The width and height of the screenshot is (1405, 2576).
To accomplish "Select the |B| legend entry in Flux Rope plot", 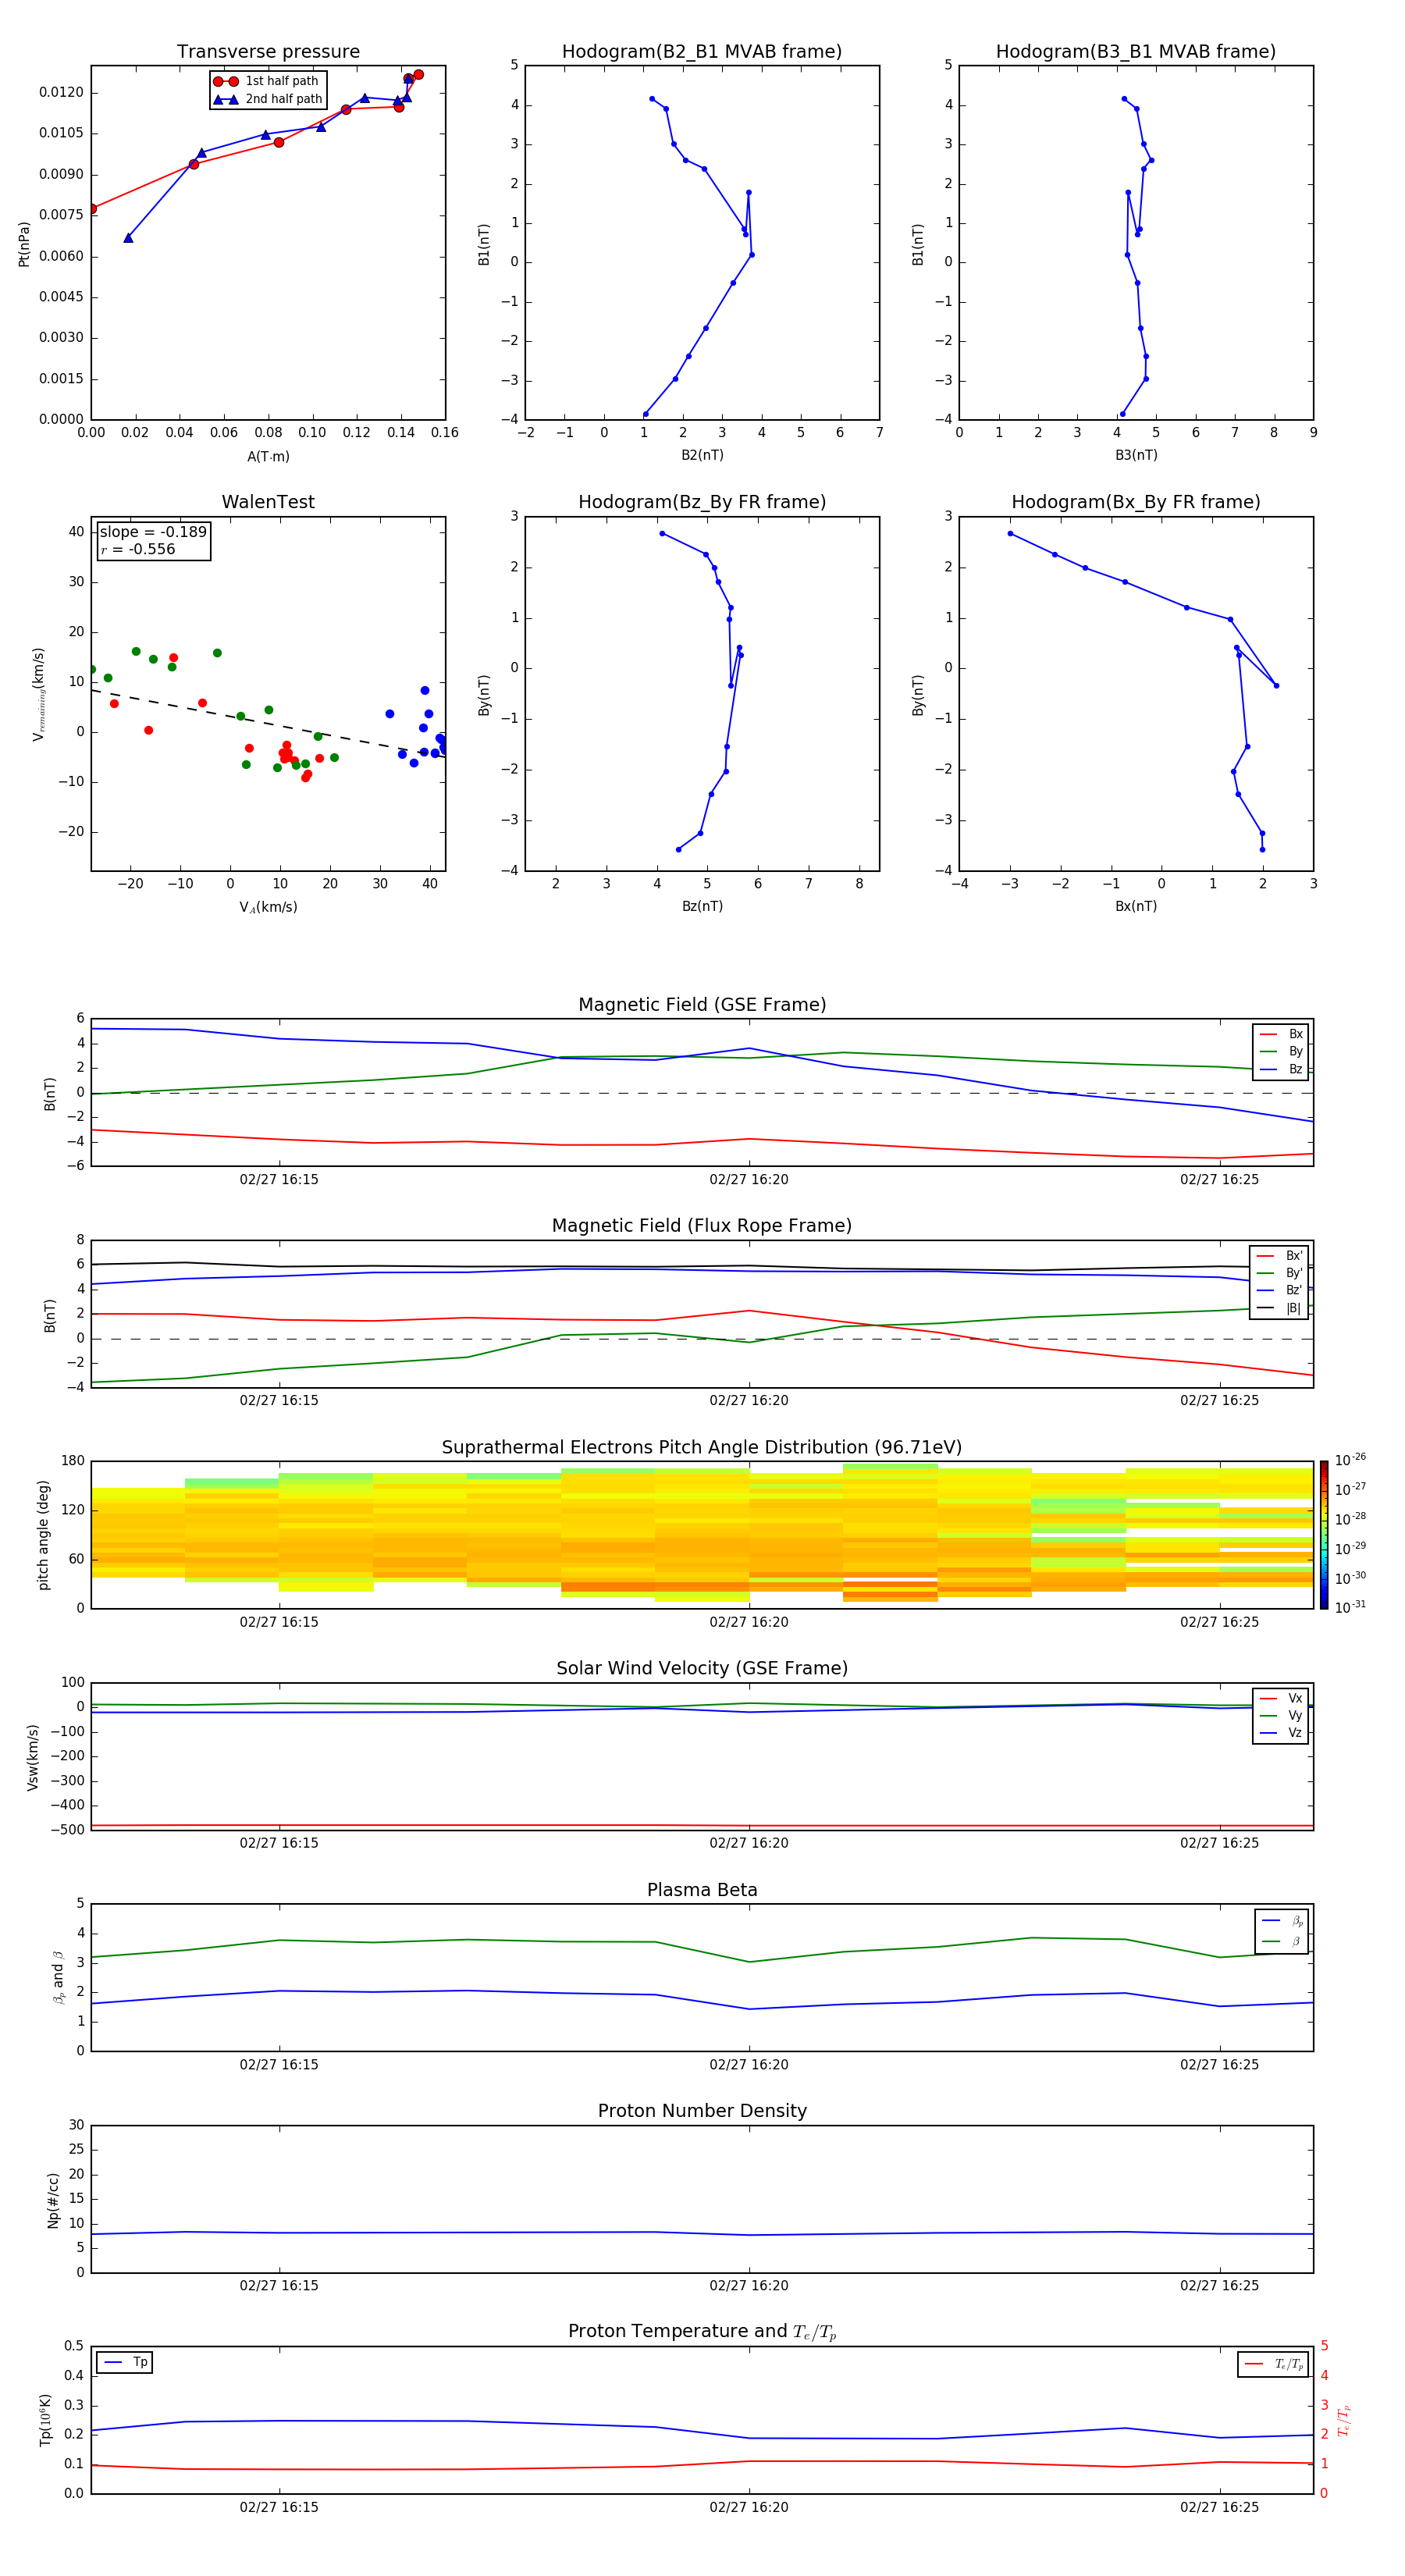I will tap(1279, 1308).
